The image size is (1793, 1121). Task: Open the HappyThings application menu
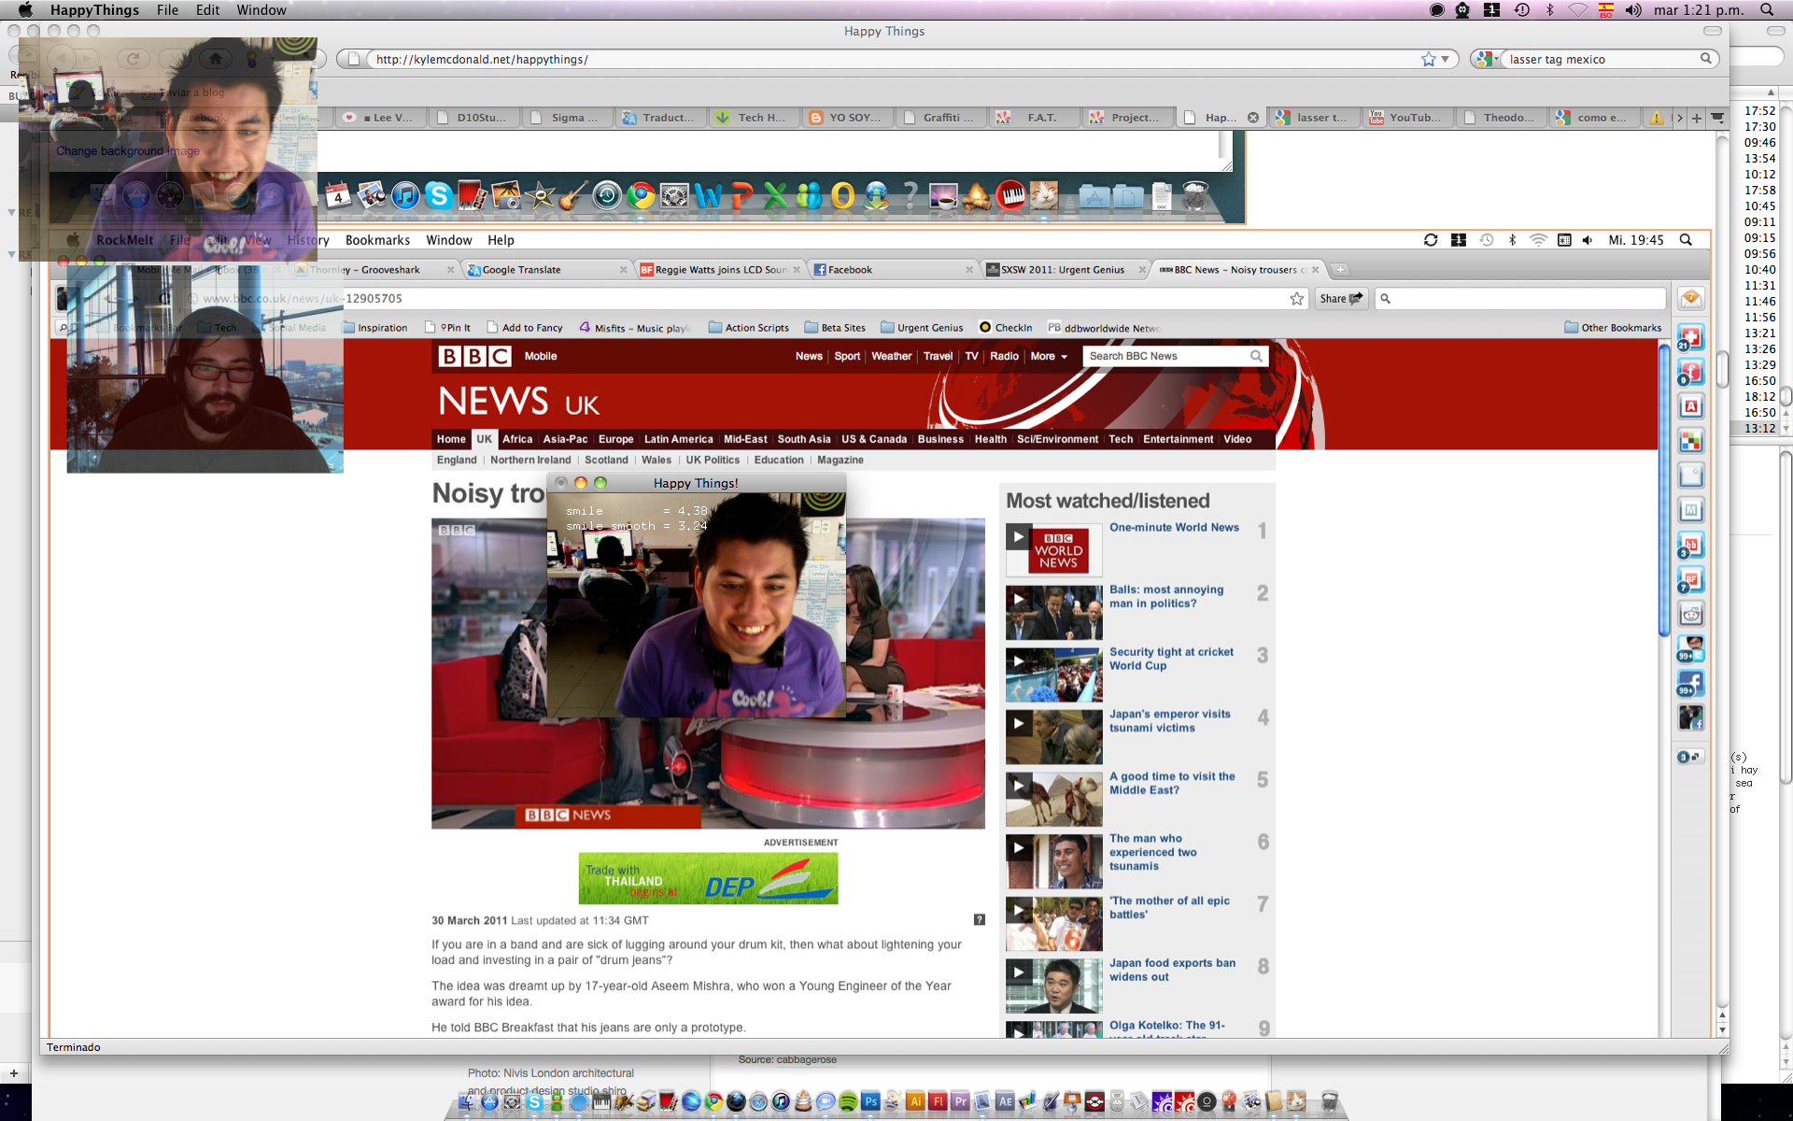pyautogui.click(x=94, y=10)
